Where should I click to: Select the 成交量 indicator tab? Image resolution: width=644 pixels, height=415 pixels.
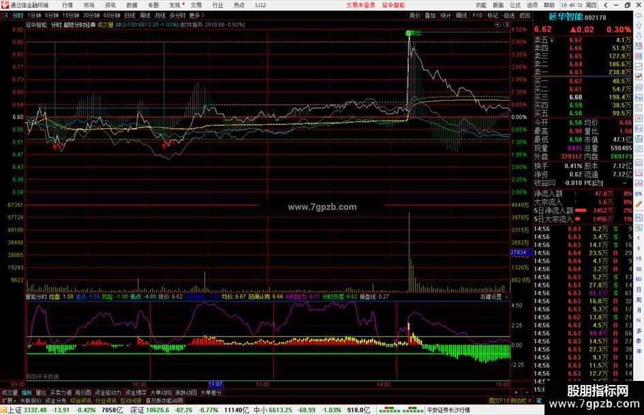[x=10, y=393]
